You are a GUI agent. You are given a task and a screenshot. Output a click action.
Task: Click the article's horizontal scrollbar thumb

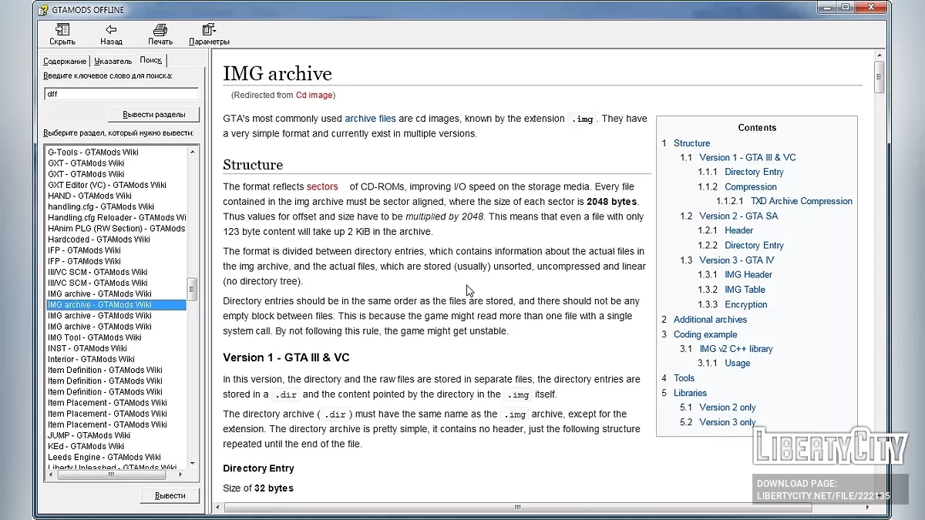click(517, 508)
